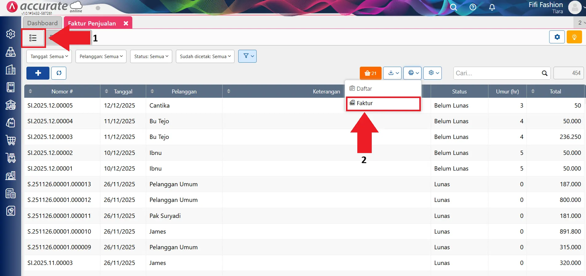Switch to the Dashboard tab
The image size is (586, 276).
[42, 23]
